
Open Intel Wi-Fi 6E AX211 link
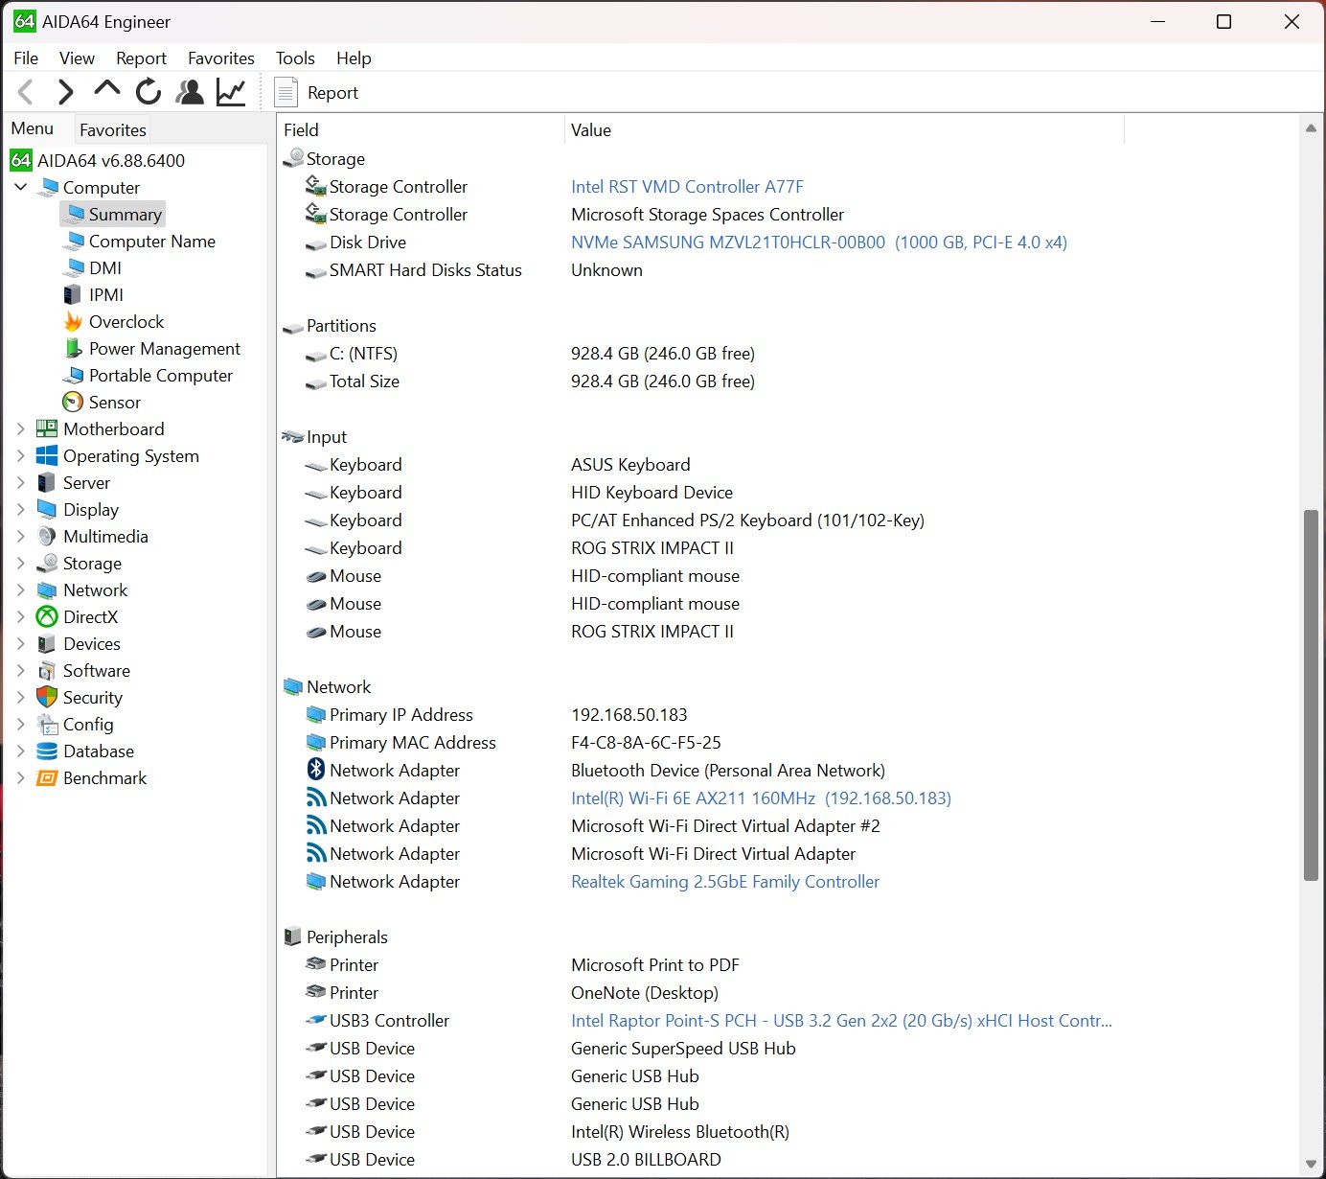tap(761, 798)
